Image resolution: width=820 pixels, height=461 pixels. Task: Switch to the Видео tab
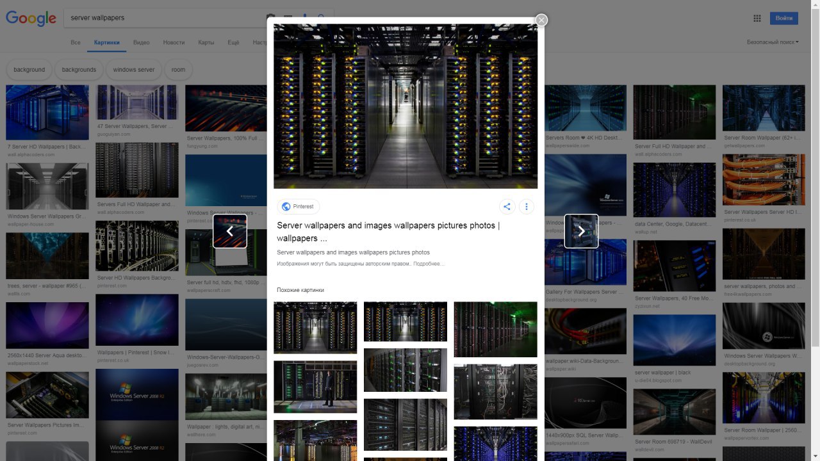click(142, 42)
